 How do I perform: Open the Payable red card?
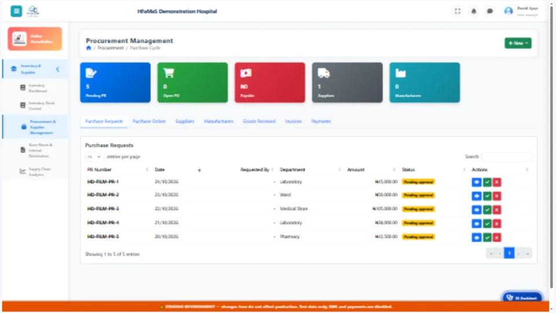270,82
